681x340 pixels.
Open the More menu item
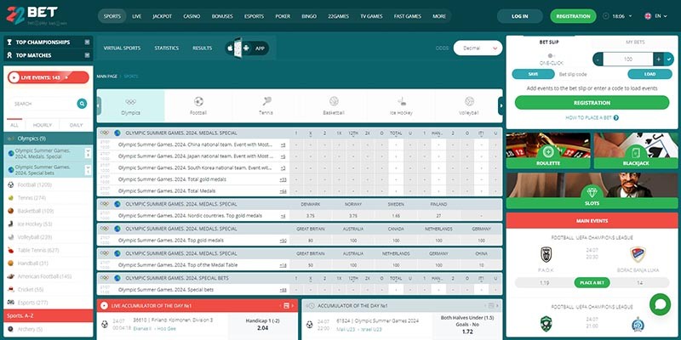point(439,16)
